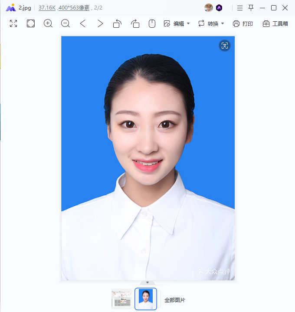295x312 pixels.
Task: Click the text recognition icon on the photo
Action: pyautogui.click(x=225, y=46)
